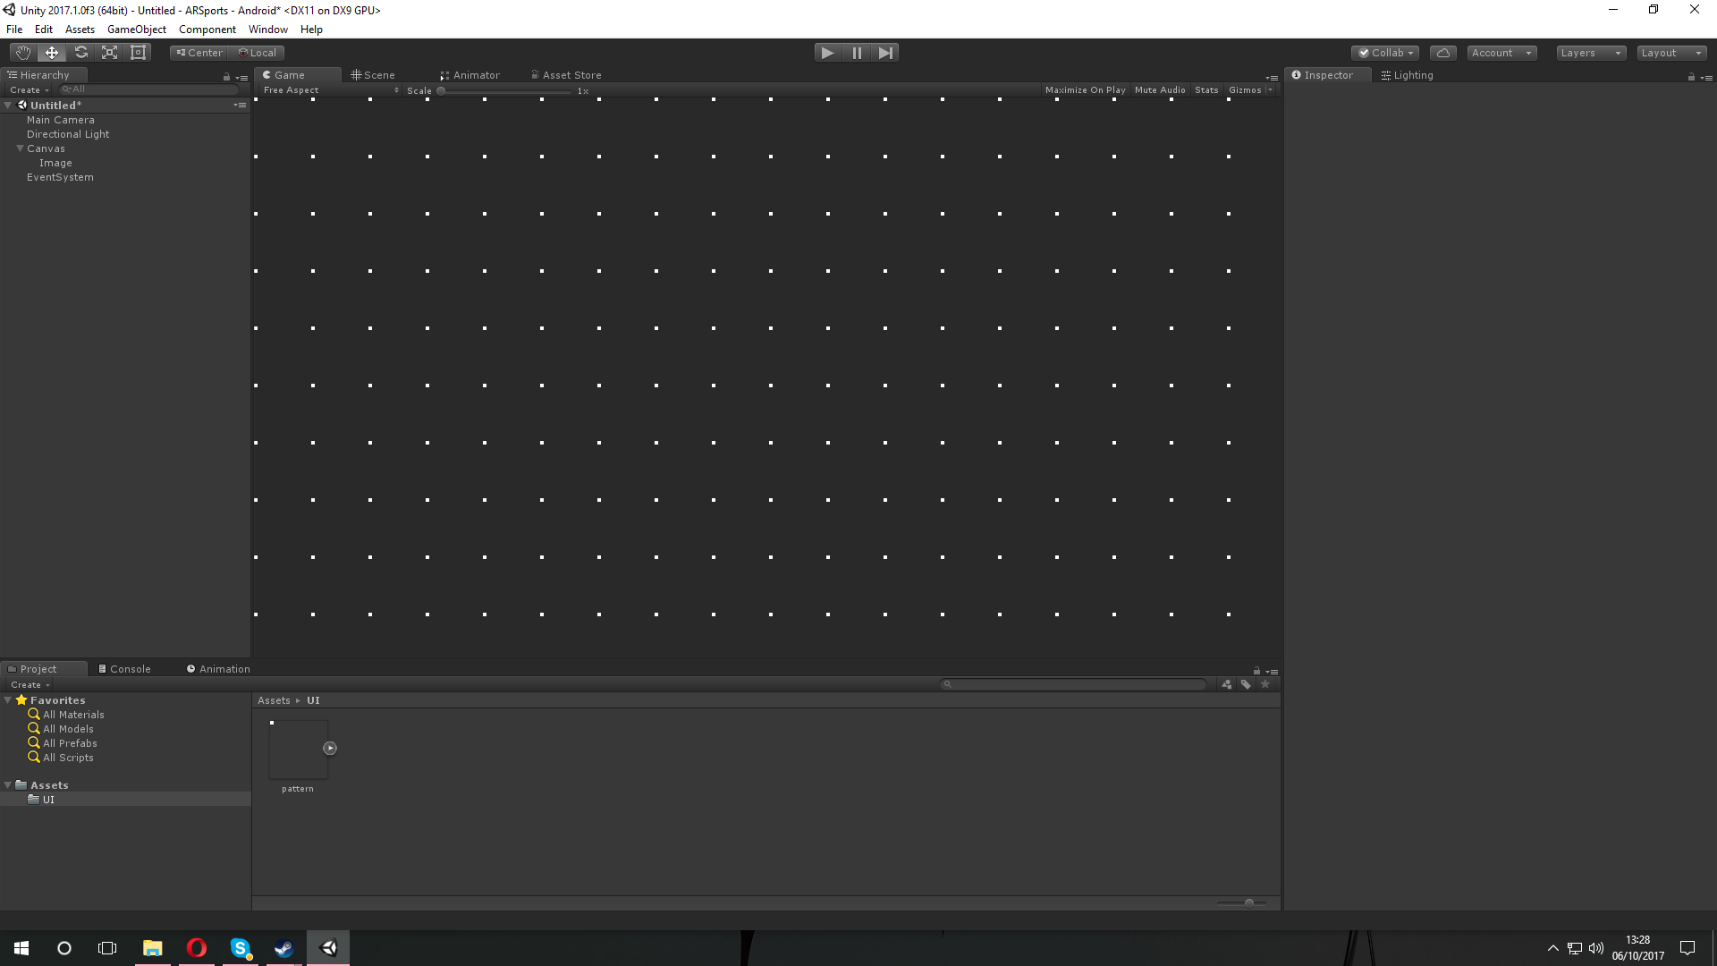The width and height of the screenshot is (1717, 966).
Task: Open the cloud Services icon
Action: pyautogui.click(x=1442, y=53)
